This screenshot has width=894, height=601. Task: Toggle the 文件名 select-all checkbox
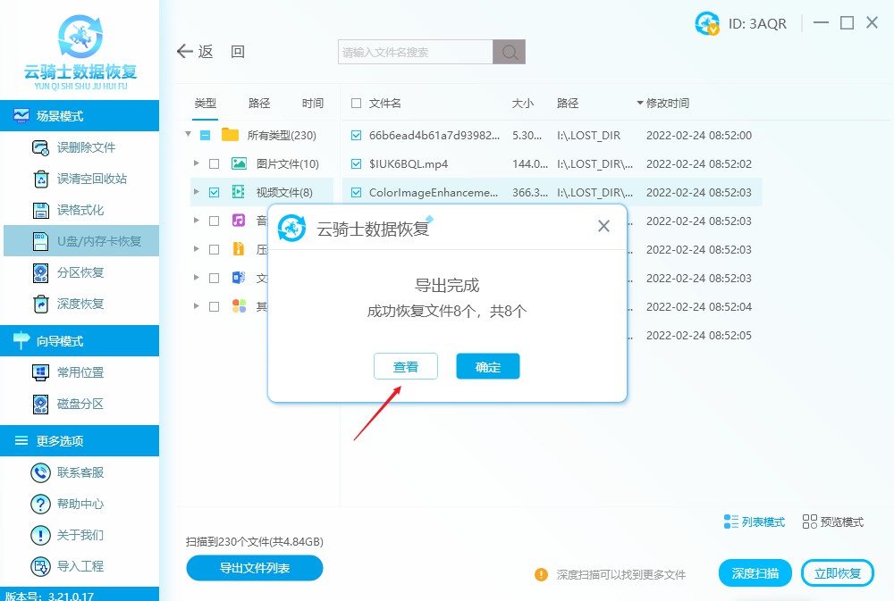point(357,103)
